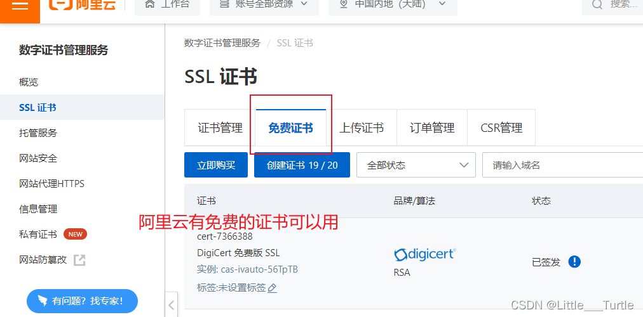Open 网站安全 in the sidebar
Viewport: 643px width, 317px height.
click(38, 158)
